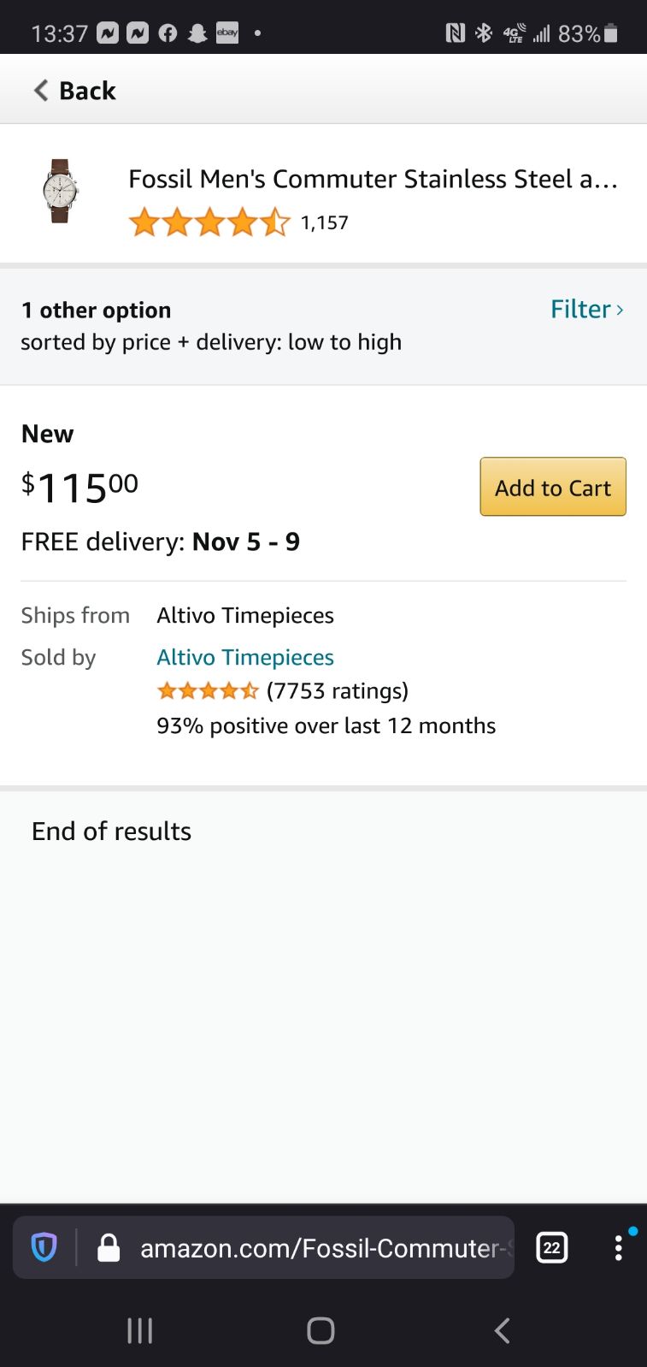647x1367 pixels.
Task: Open the Fossil watch product thumbnail
Action: tap(60, 191)
